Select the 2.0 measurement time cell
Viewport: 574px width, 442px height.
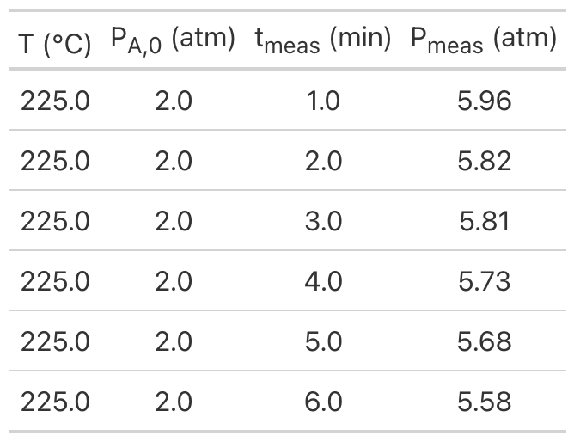point(323,161)
